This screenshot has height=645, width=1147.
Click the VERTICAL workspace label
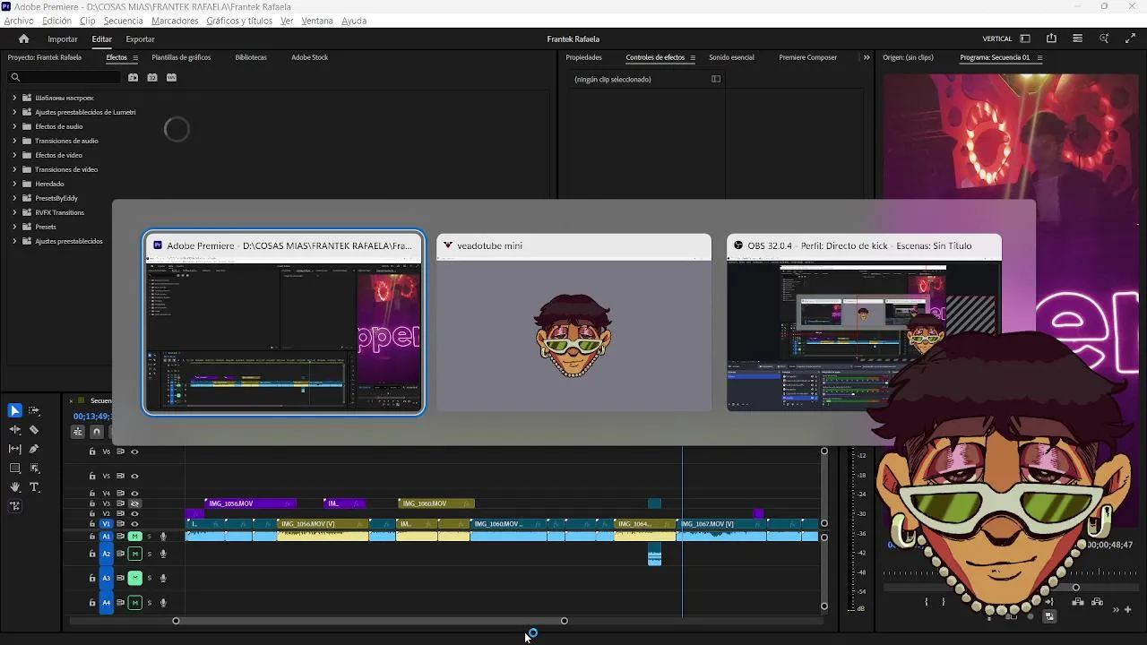pos(997,39)
